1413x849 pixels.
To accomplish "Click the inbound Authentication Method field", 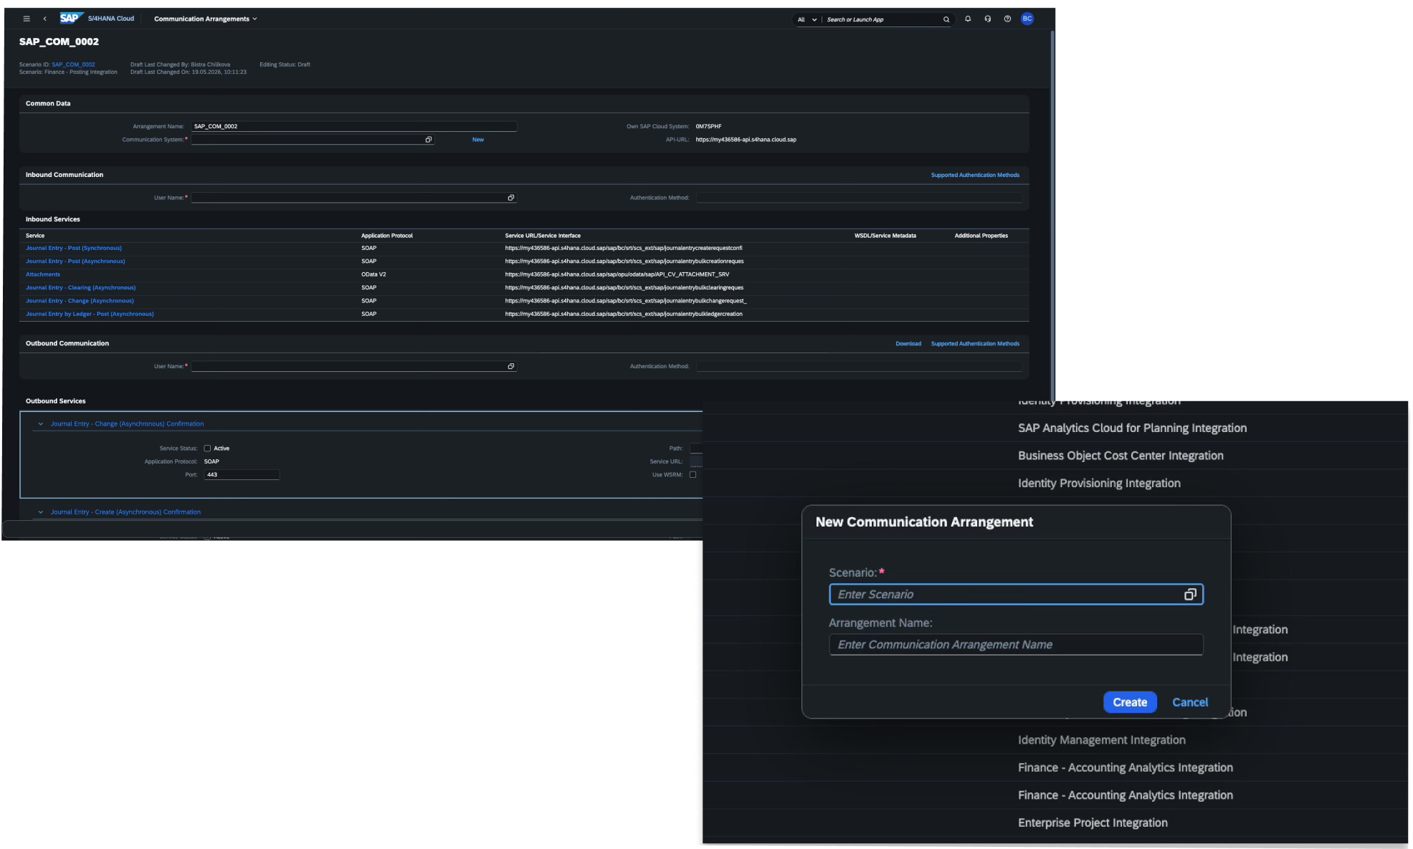I will pyautogui.click(x=859, y=198).
